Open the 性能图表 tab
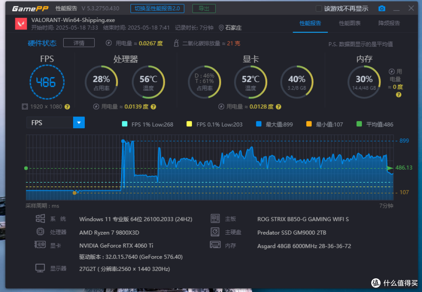422x292 pixels. (x=350, y=23)
